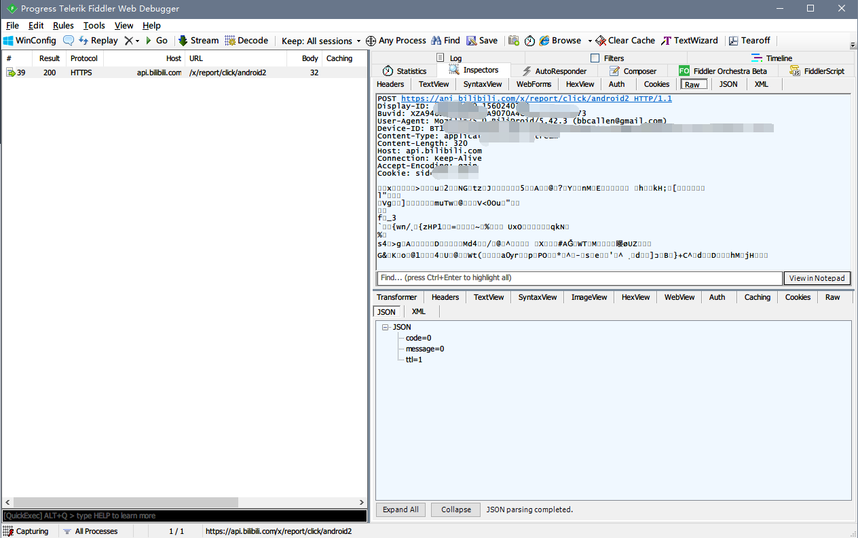
Task: Click Replay in the toolbar
Action: (x=98, y=41)
